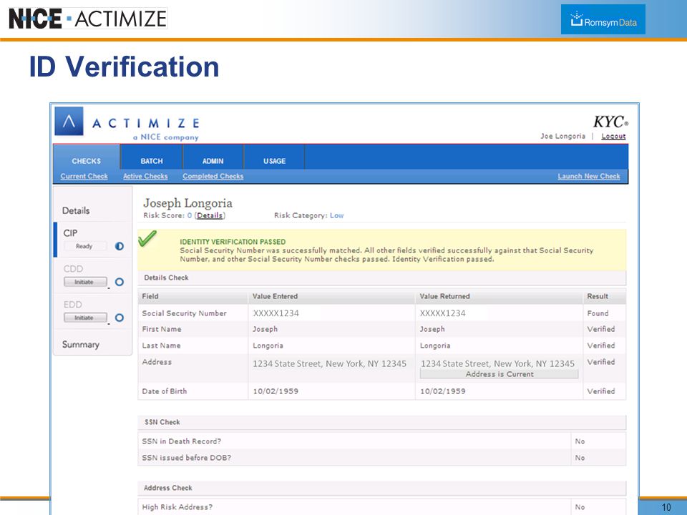Click the entered Date of Birth value
687x515 pixels.
[x=276, y=391]
